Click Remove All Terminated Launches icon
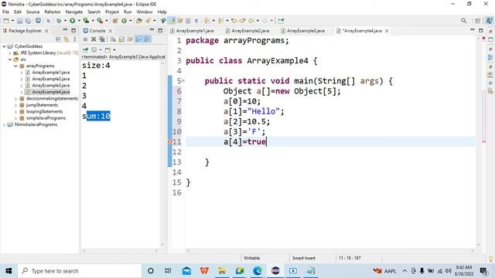 click(102, 39)
